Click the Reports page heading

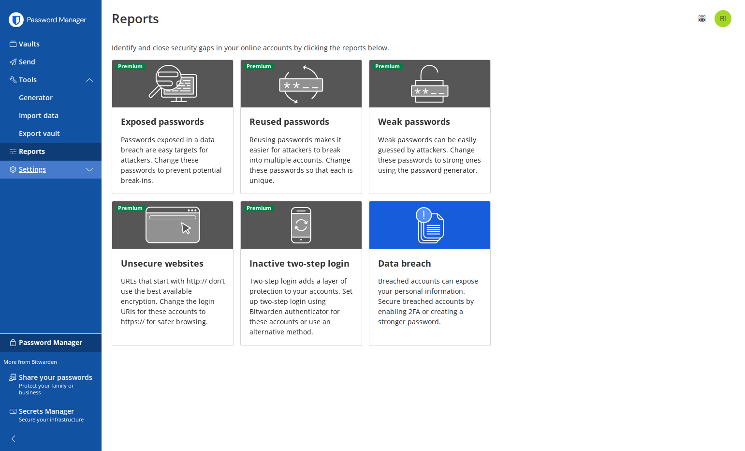(x=135, y=19)
